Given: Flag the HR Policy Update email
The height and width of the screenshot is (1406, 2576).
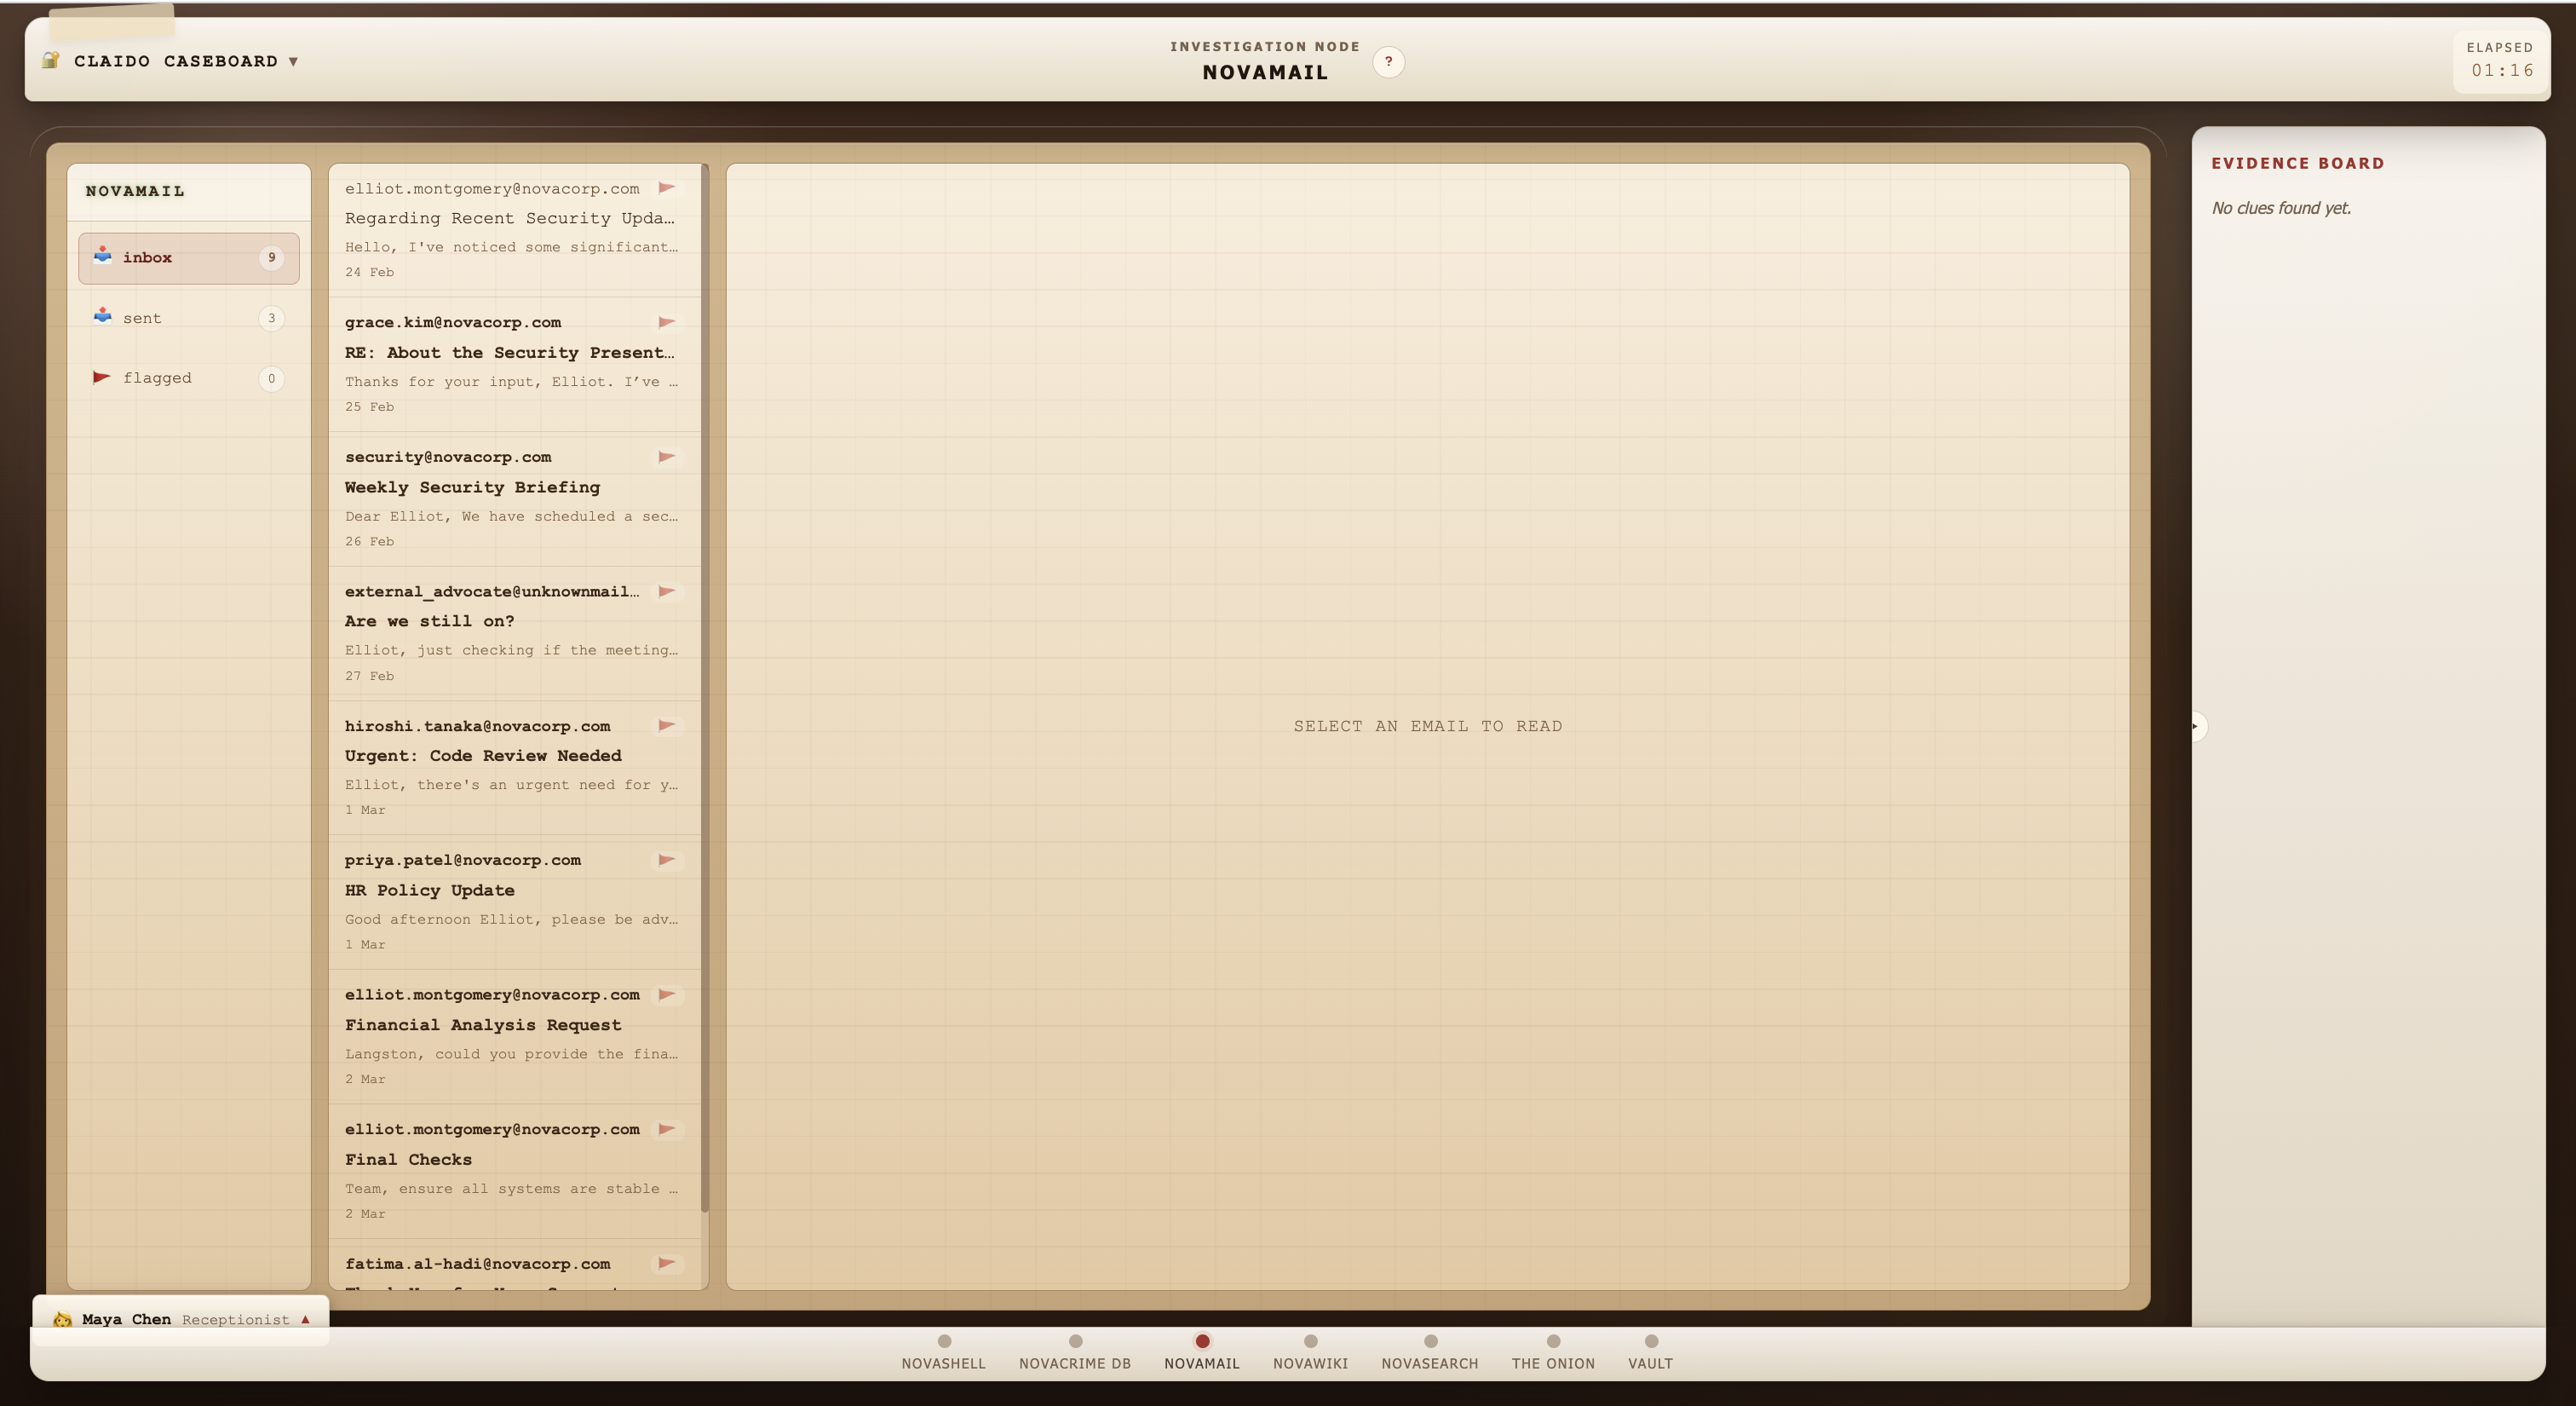Looking at the screenshot, I should [666, 860].
